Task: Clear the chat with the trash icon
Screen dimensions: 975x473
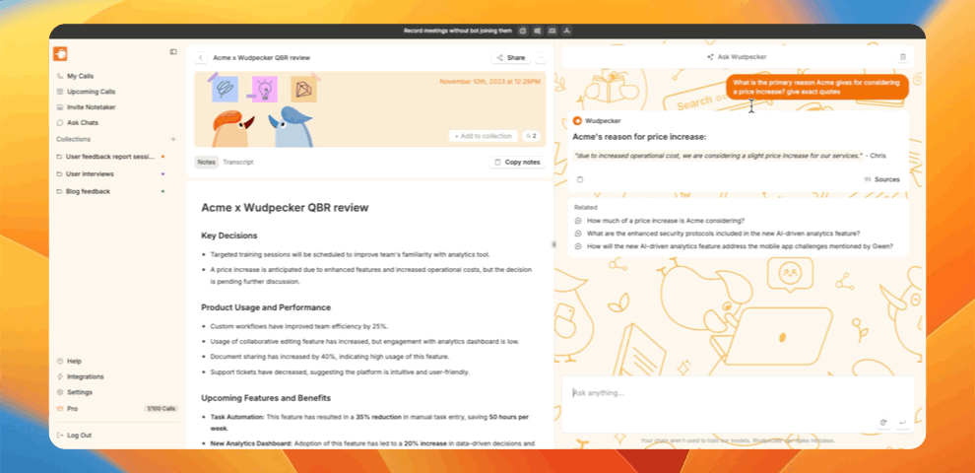Action: pos(903,56)
